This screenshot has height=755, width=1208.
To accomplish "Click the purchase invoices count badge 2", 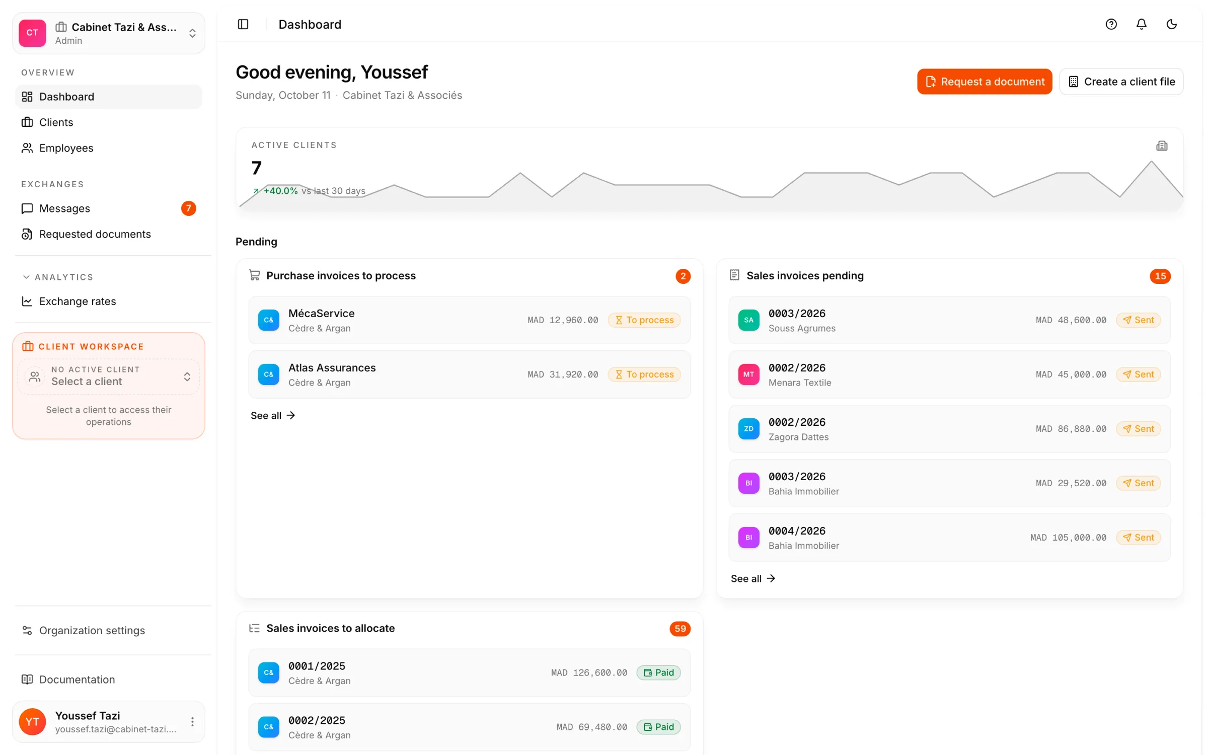I will pyautogui.click(x=683, y=276).
